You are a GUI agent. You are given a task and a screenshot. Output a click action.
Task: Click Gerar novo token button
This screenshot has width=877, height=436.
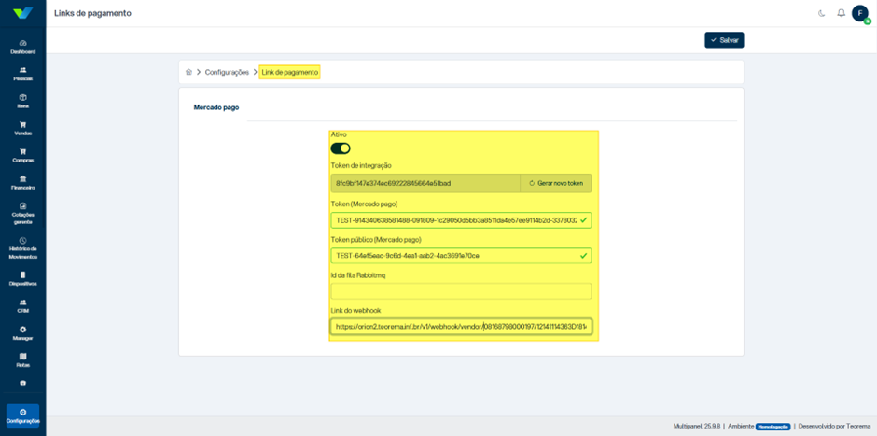click(556, 183)
